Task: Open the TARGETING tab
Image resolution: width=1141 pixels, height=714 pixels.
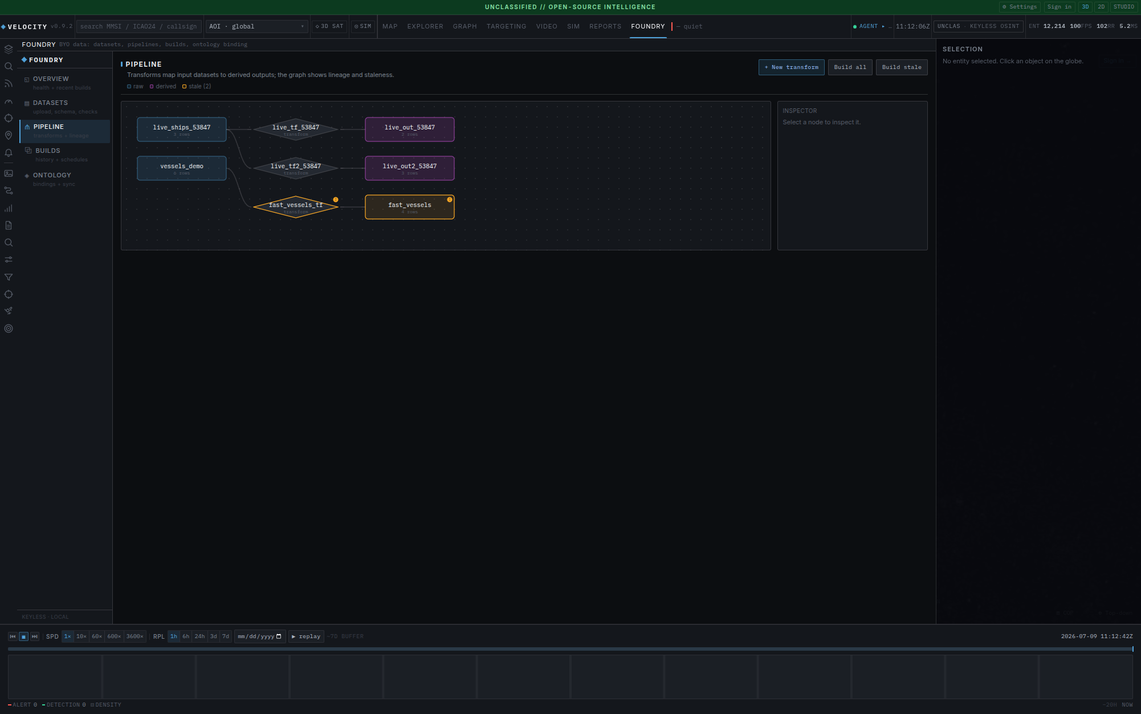Action: (x=507, y=26)
